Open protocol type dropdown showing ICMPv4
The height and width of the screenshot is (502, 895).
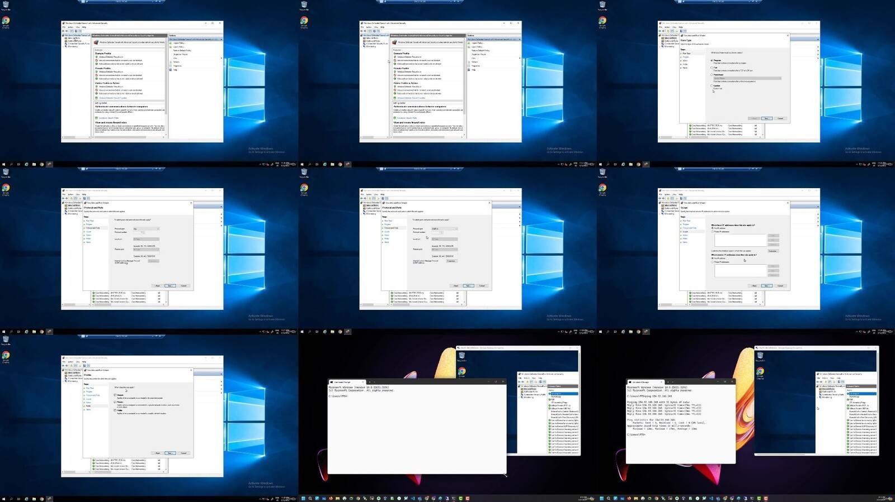tap(444, 228)
